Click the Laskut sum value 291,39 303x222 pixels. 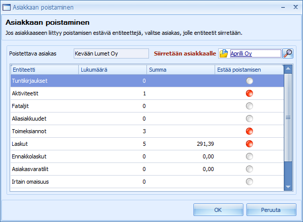206,144
